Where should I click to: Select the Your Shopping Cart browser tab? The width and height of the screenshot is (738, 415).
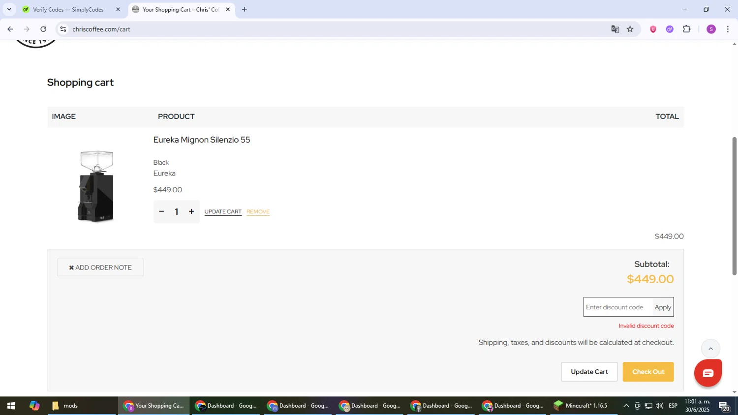pyautogui.click(x=181, y=9)
